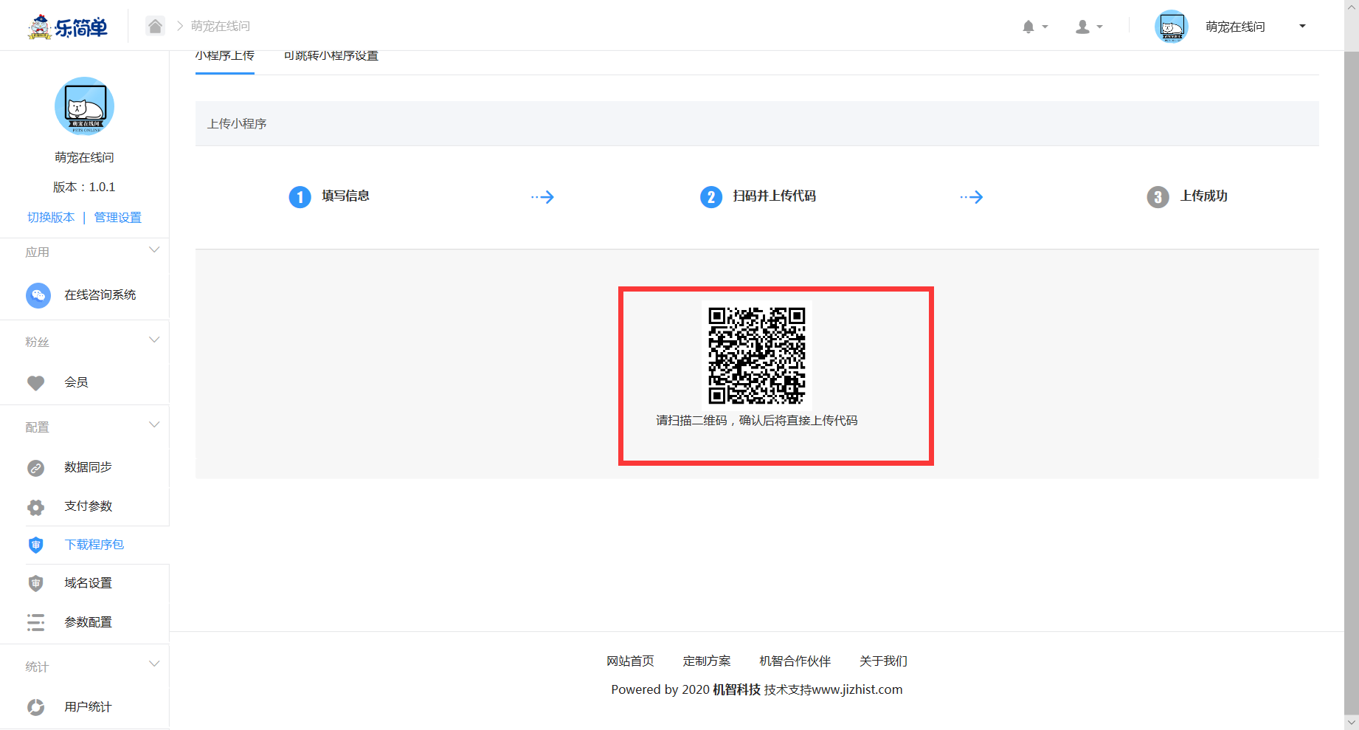
Task: Switch to 可跳转小程序设置 tab
Action: click(x=331, y=56)
